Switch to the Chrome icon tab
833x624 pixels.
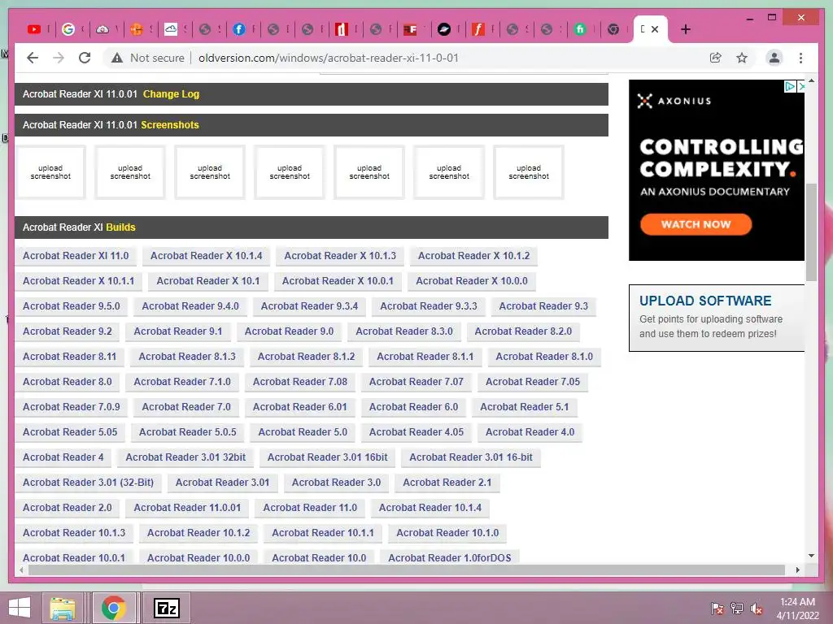coord(613,30)
